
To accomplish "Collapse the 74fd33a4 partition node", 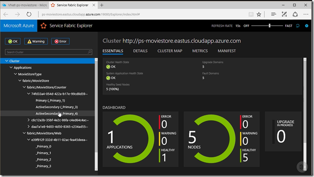I will pyautogui.click(x=29, y=94).
